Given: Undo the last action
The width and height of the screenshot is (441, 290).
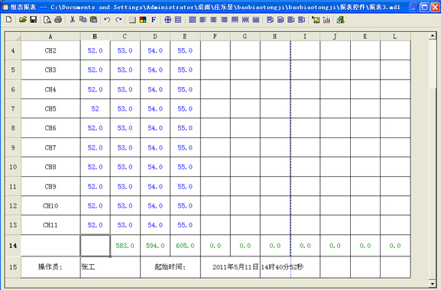Looking at the screenshot, I should pos(107,19).
